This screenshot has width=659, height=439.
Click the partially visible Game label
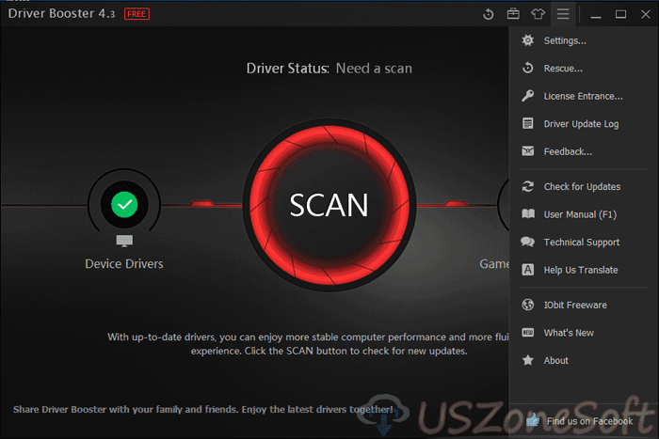click(x=494, y=264)
